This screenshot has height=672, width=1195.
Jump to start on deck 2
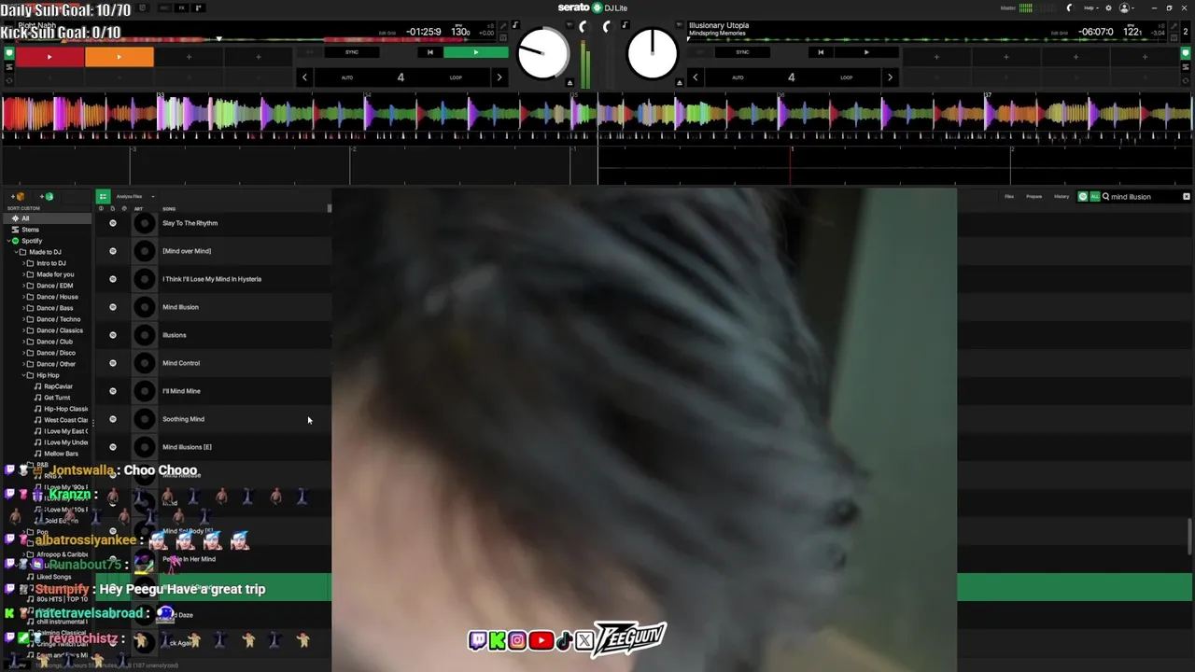821,52
